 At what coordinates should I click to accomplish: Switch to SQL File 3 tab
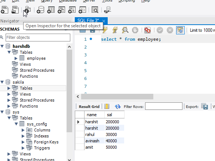(x=88, y=21)
